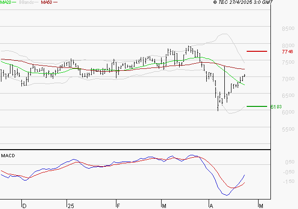Select the BBands legend label

pyautogui.click(x=26, y=3)
